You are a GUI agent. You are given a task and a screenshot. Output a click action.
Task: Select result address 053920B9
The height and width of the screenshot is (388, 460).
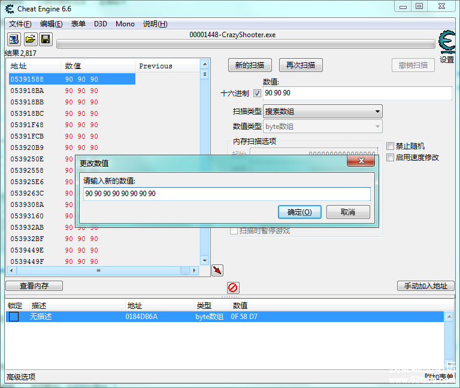[x=27, y=148]
